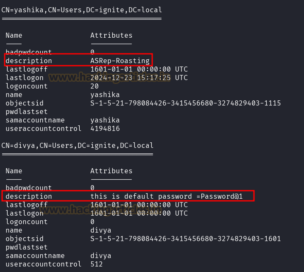Screen dimensions: 304x272
Task: Select yashika's objectsid value ending in 1115
Action: (186, 103)
